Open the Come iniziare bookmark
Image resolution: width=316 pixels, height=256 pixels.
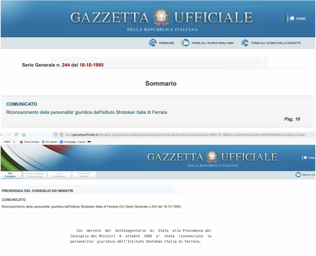29,142
